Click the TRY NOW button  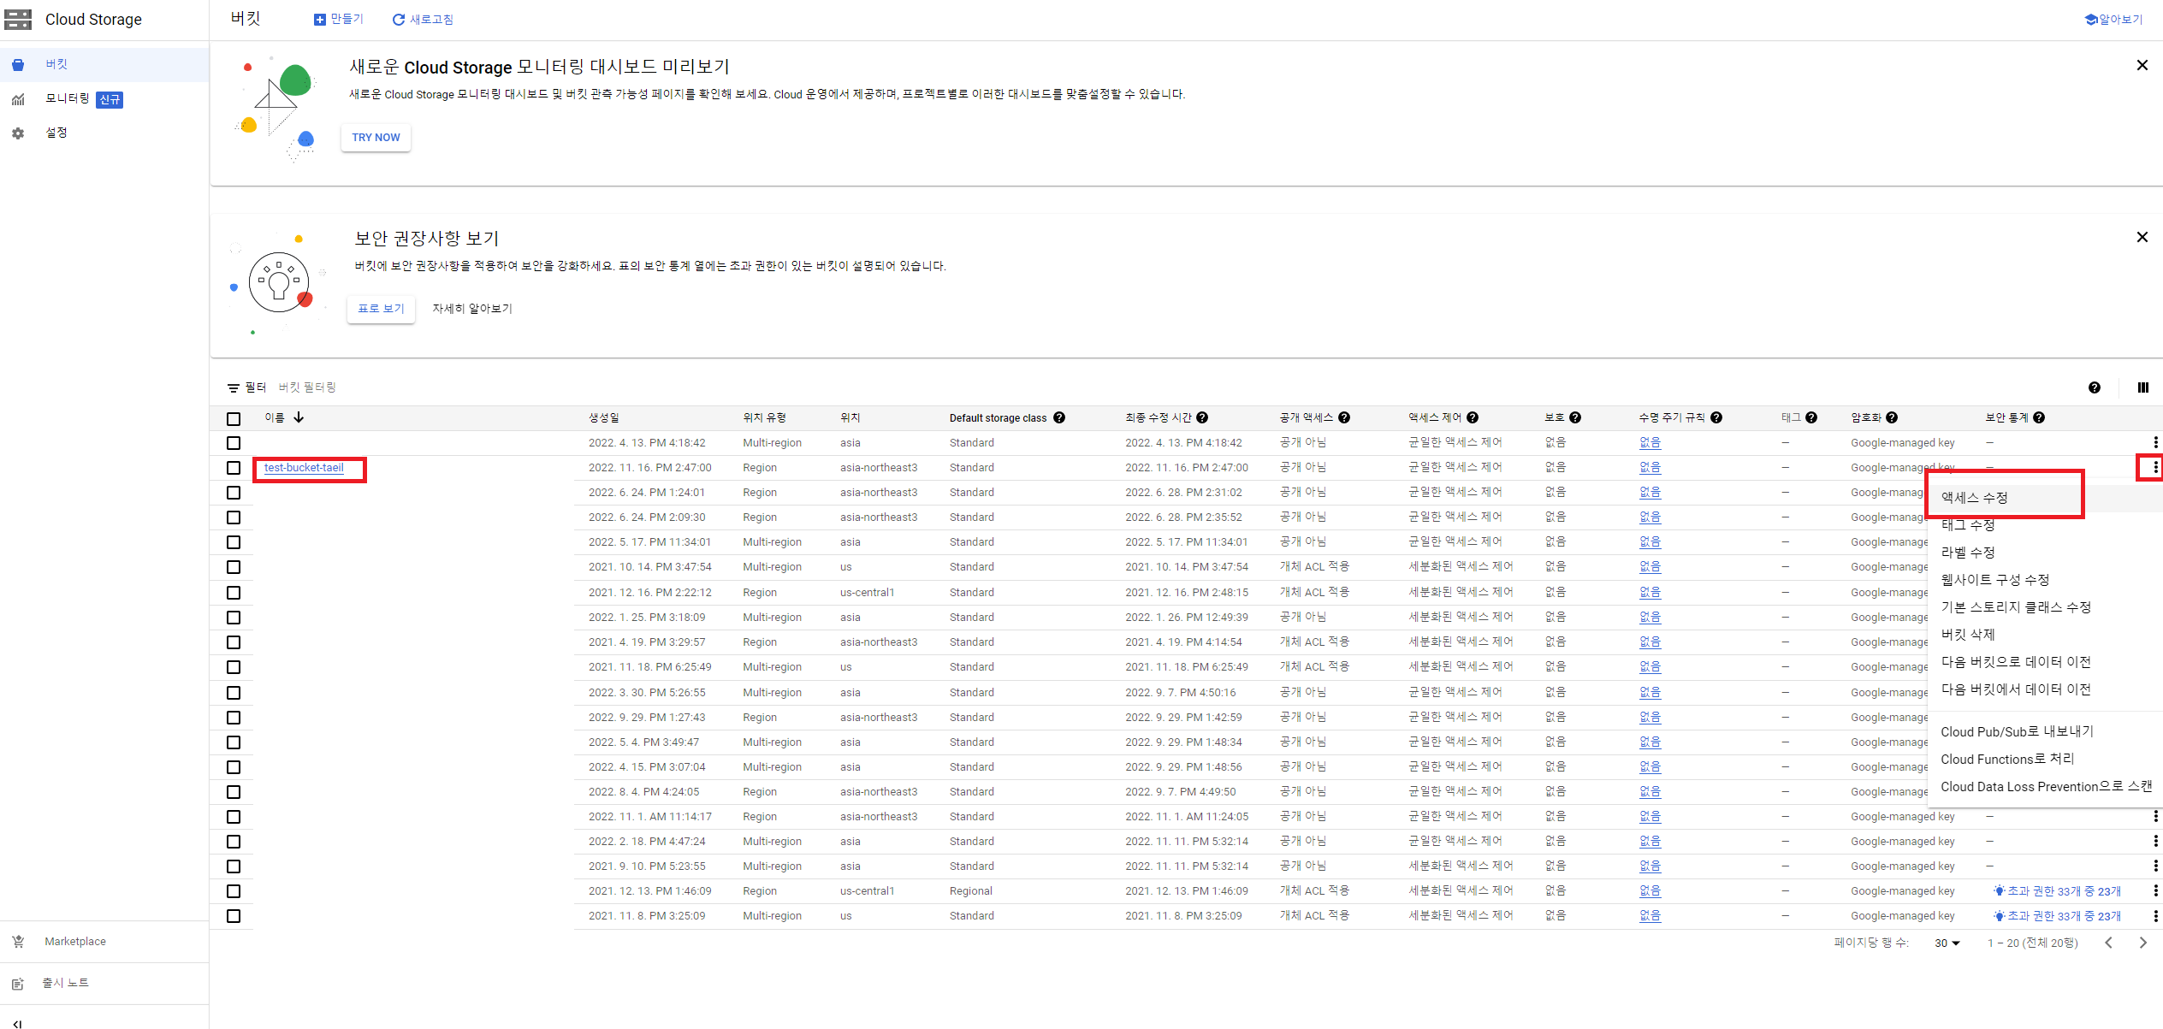(376, 137)
